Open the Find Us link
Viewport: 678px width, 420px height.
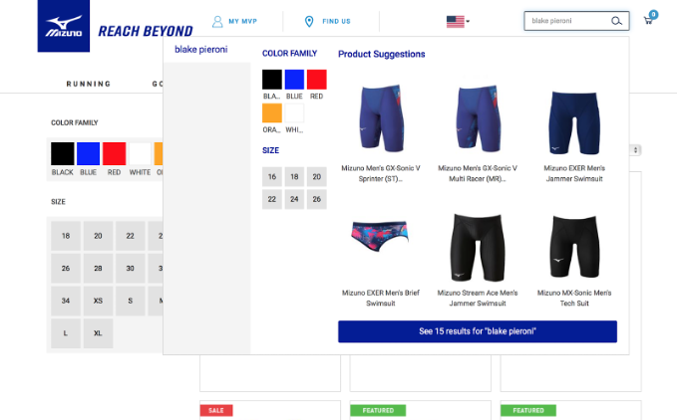point(336,21)
